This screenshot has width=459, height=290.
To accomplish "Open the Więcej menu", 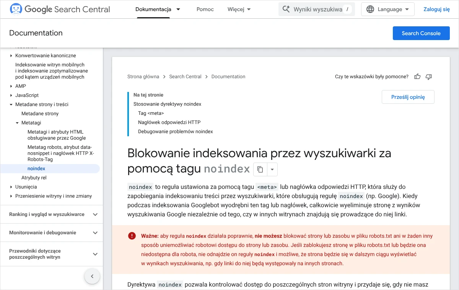I will (239, 9).
